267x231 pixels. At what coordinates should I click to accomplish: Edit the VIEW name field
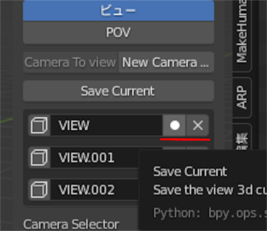coord(107,125)
